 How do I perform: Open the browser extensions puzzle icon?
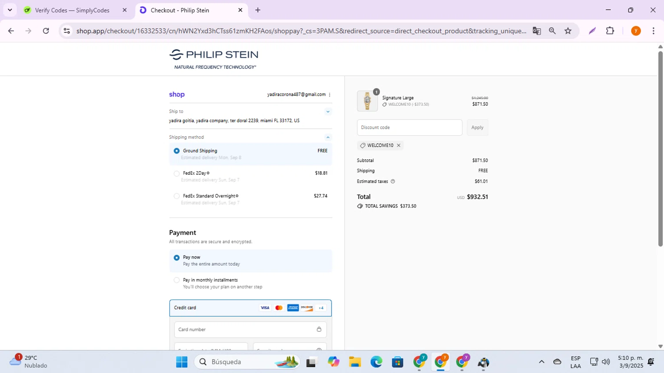(x=610, y=31)
